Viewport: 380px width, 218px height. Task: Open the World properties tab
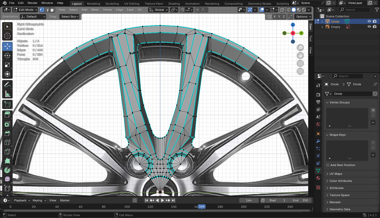(x=318, y=124)
